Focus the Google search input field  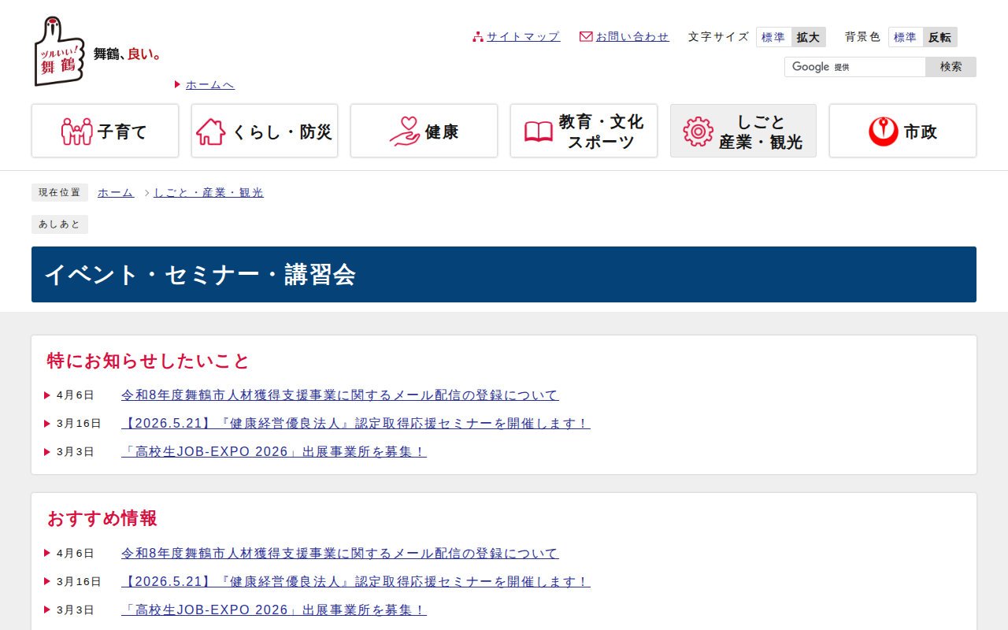[x=855, y=67]
